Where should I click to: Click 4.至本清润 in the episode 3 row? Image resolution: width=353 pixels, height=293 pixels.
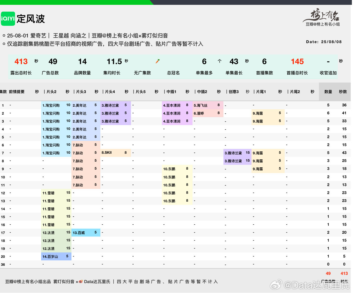click(172, 121)
